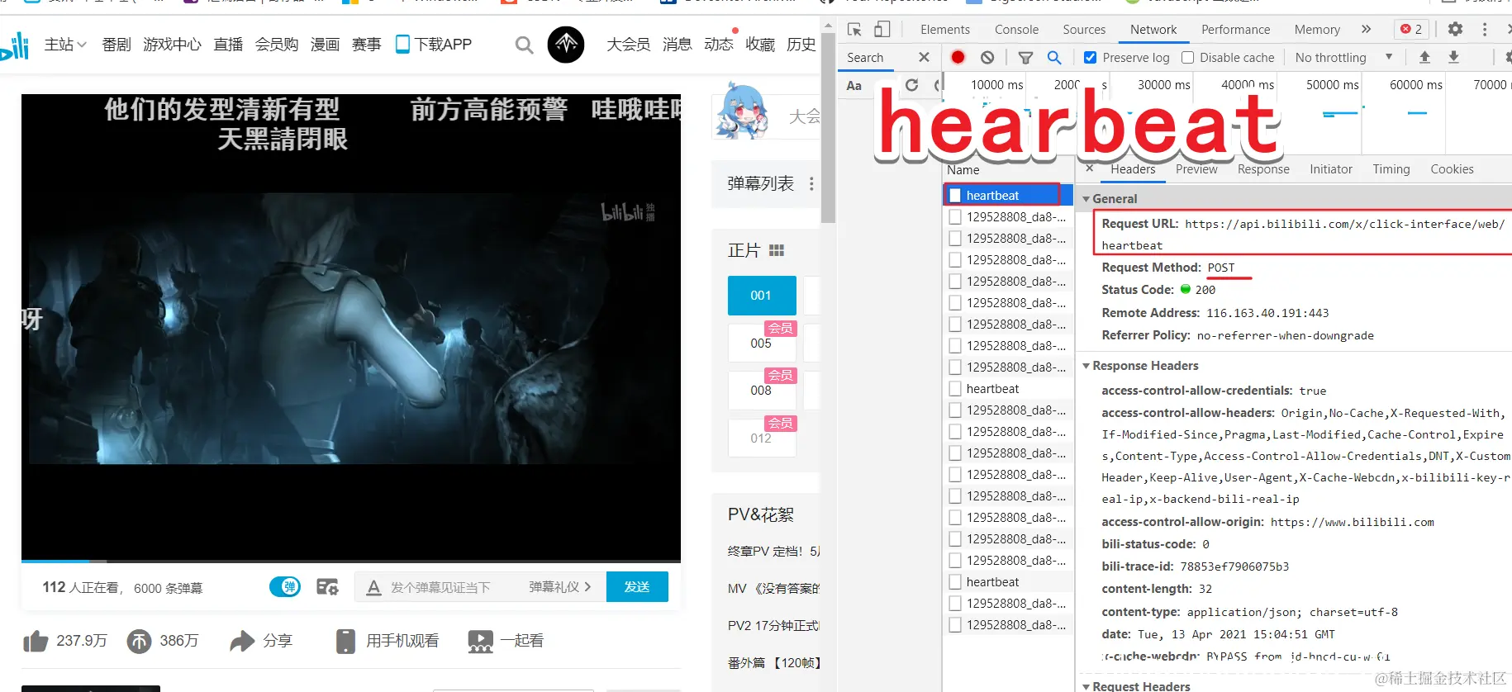Tick the checkbox on third heartbeat request

click(x=955, y=582)
